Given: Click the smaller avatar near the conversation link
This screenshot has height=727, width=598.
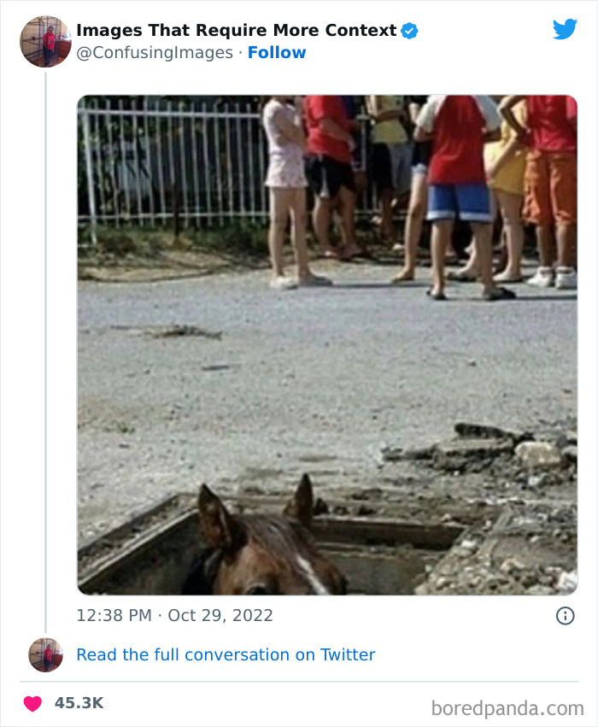Looking at the screenshot, I should tap(45, 655).
